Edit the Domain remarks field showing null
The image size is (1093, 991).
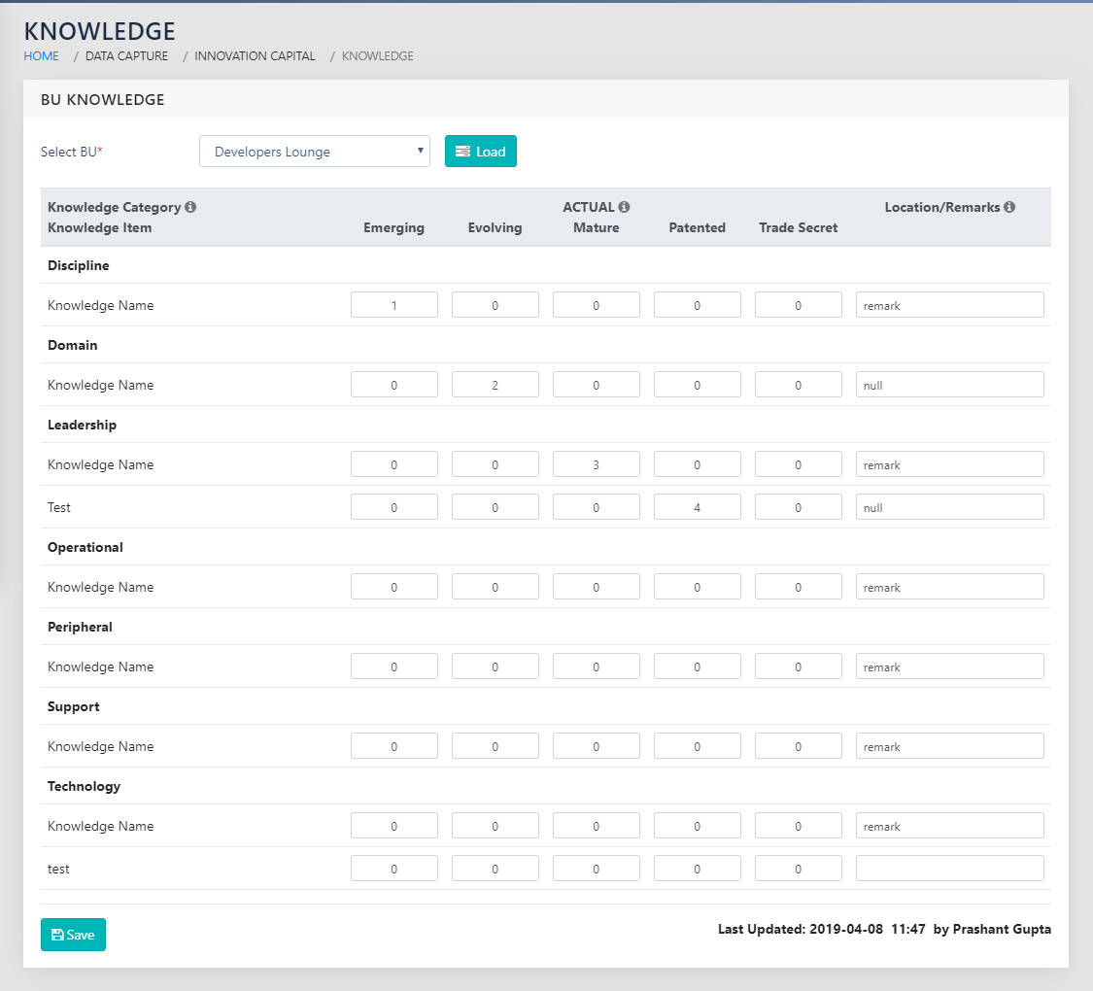pyautogui.click(x=949, y=385)
